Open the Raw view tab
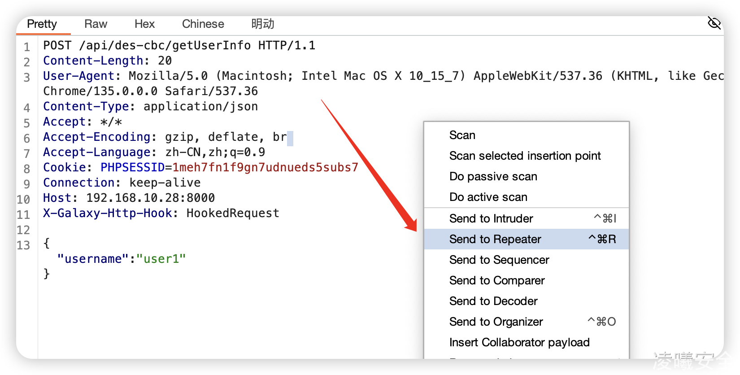The image size is (740, 375). tap(96, 24)
